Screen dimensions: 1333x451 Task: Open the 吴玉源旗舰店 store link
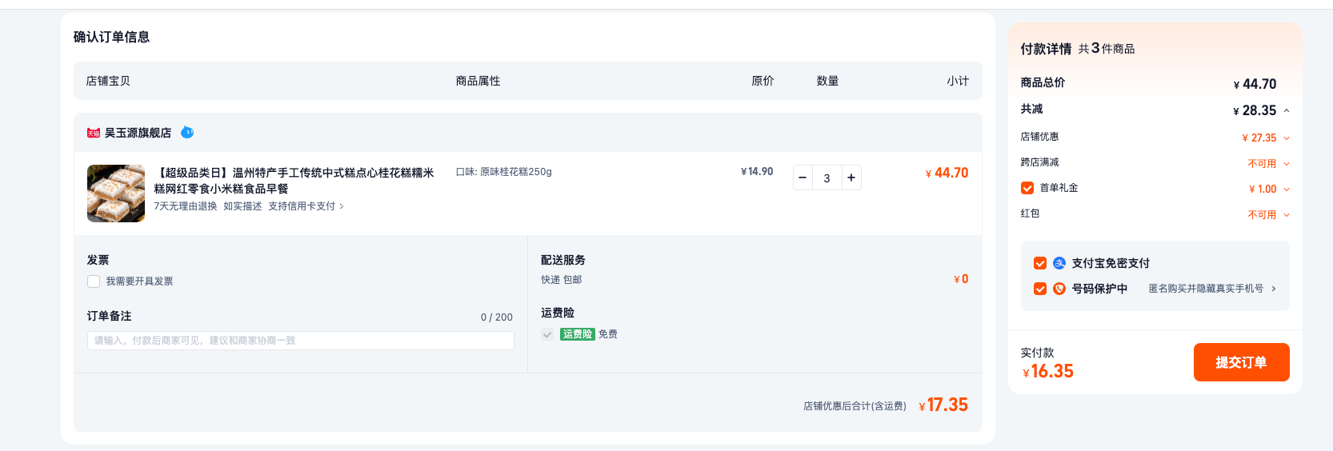tap(138, 133)
